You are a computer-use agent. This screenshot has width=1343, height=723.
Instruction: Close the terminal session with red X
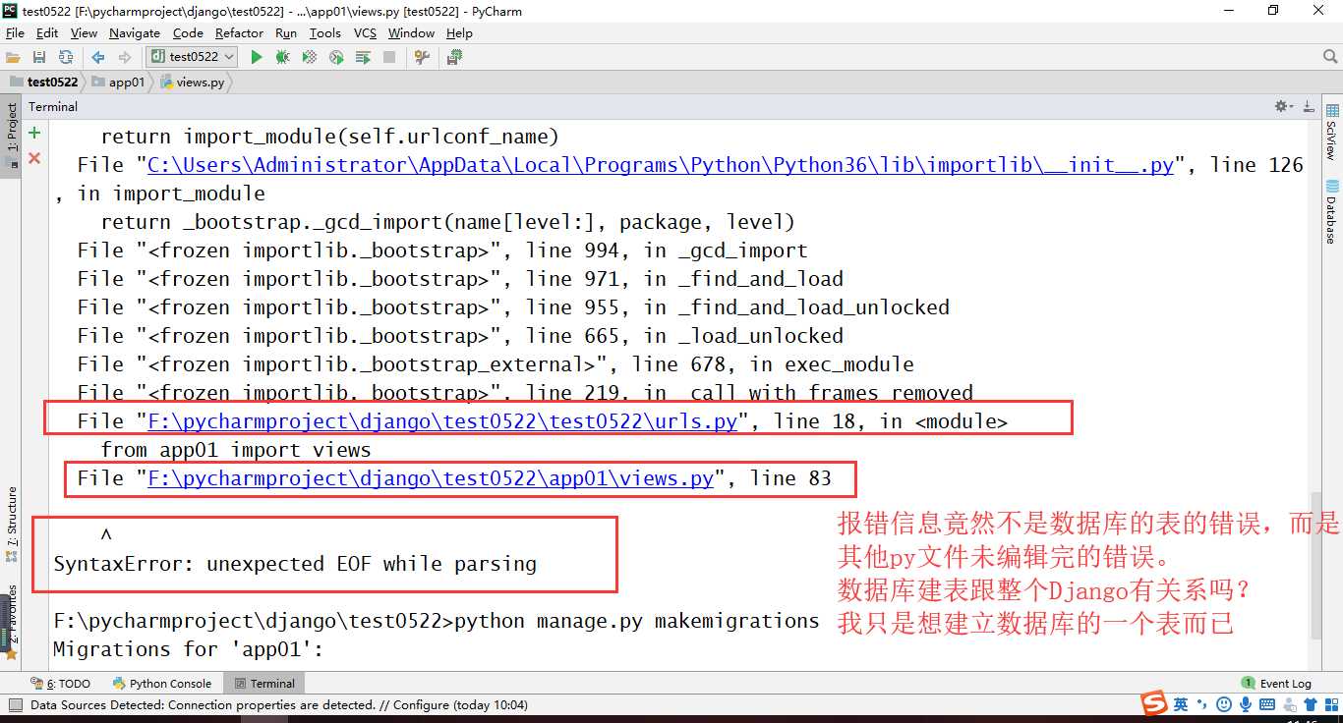pyautogui.click(x=34, y=157)
